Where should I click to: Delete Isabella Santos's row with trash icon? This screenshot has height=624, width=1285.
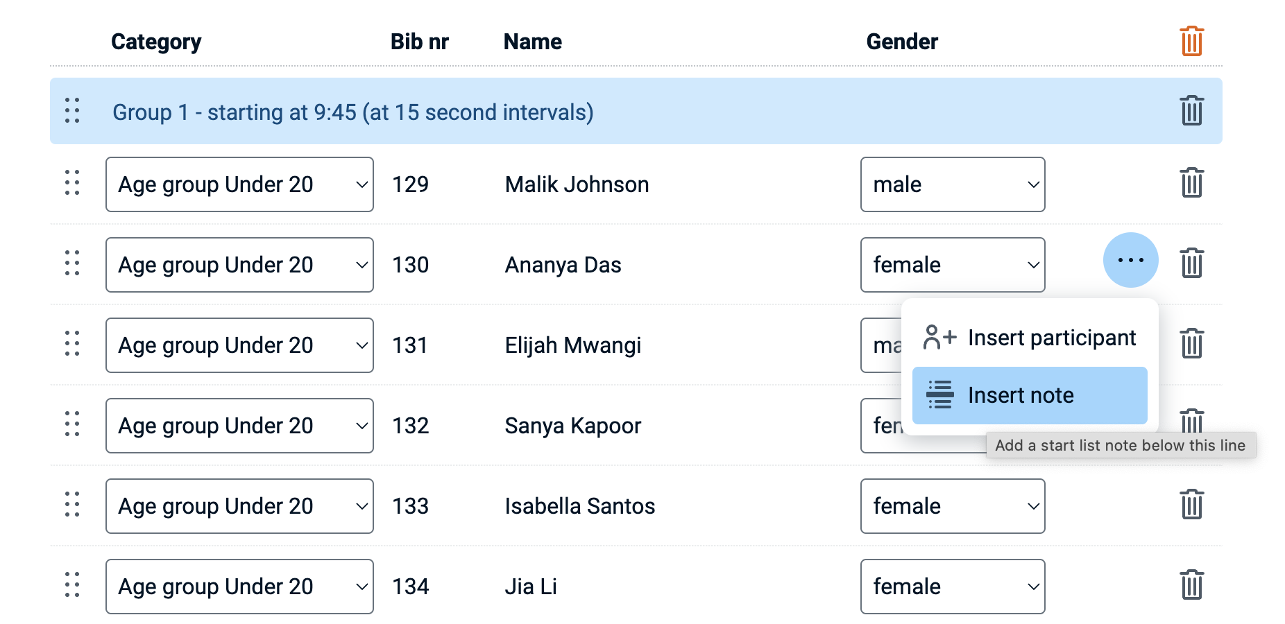1191,505
